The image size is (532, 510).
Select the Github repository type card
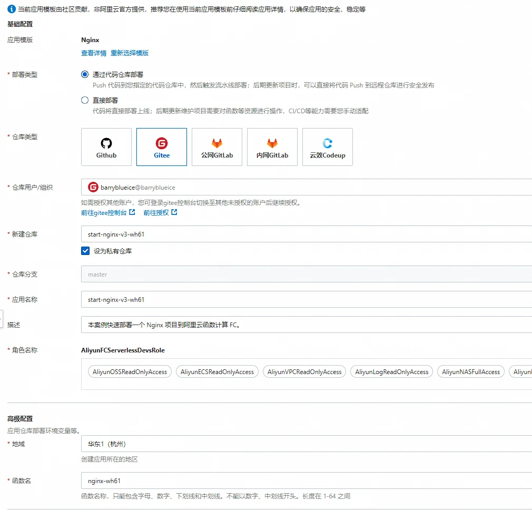pos(106,147)
